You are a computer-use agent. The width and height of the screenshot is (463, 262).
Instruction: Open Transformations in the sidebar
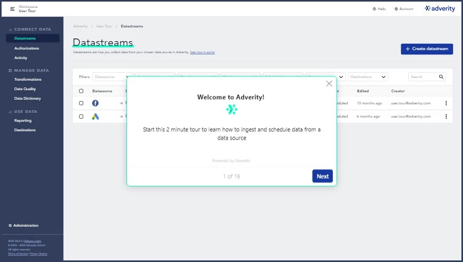tap(28, 80)
